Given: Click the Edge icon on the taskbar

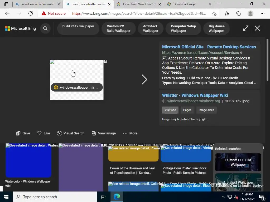Looking at the screenshot, I should coord(117,197).
